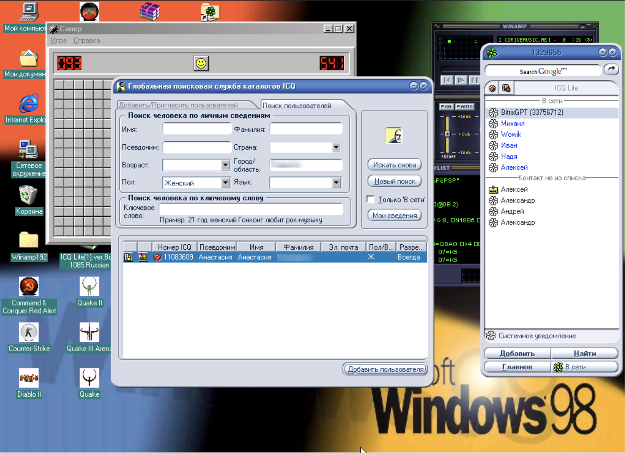Click the Главное button in ICQ Lite
The width and height of the screenshot is (625, 453).
pos(517,367)
